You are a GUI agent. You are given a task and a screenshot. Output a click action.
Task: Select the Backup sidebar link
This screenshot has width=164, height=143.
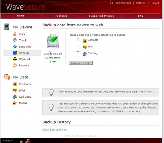point(24,53)
